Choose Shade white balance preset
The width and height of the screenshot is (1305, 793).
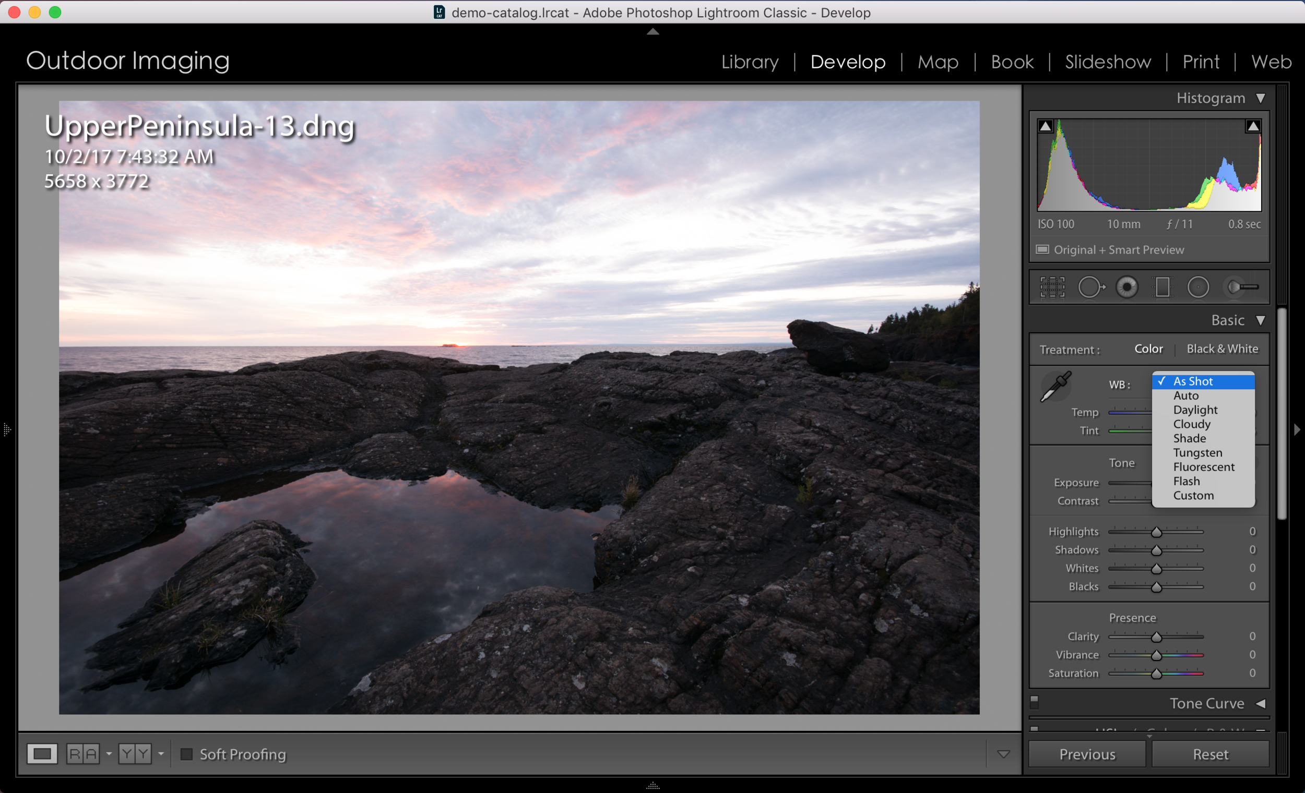pos(1203,439)
